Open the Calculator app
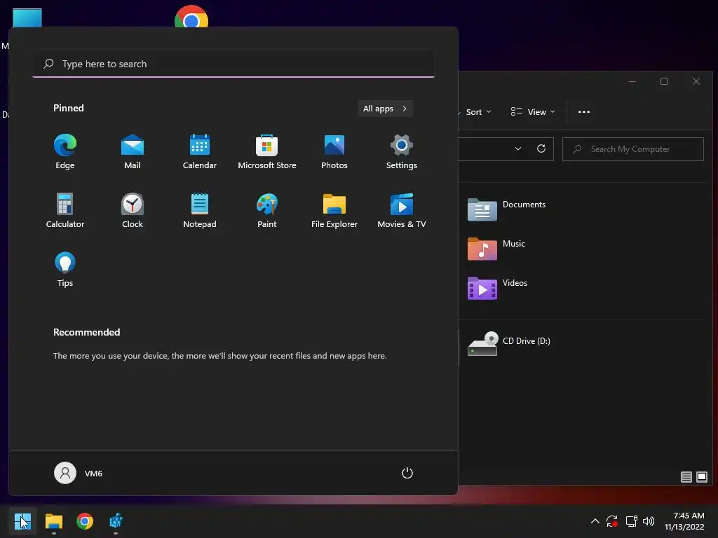Viewport: 718px width, 538px height. click(x=65, y=210)
